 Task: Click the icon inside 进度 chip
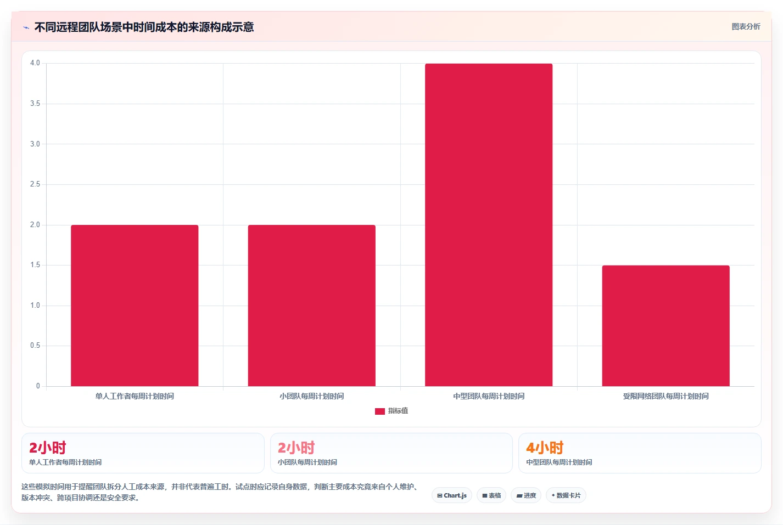click(519, 496)
